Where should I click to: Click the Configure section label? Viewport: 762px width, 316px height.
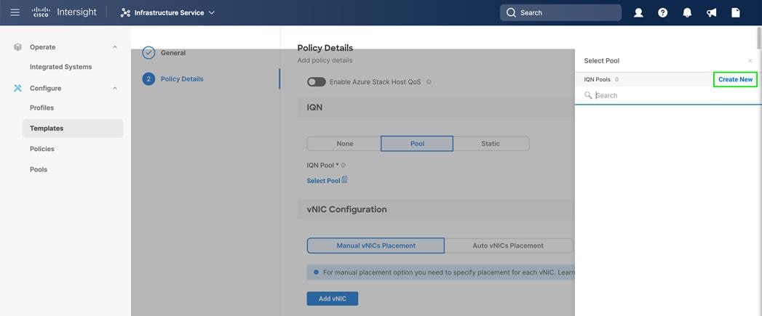[x=46, y=88]
